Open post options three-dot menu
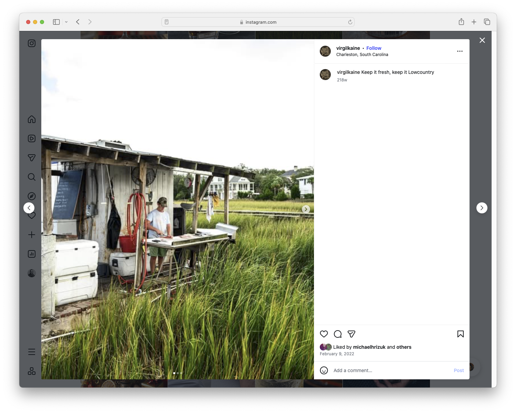Image resolution: width=516 pixels, height=413 pixels. coord(460,51)
